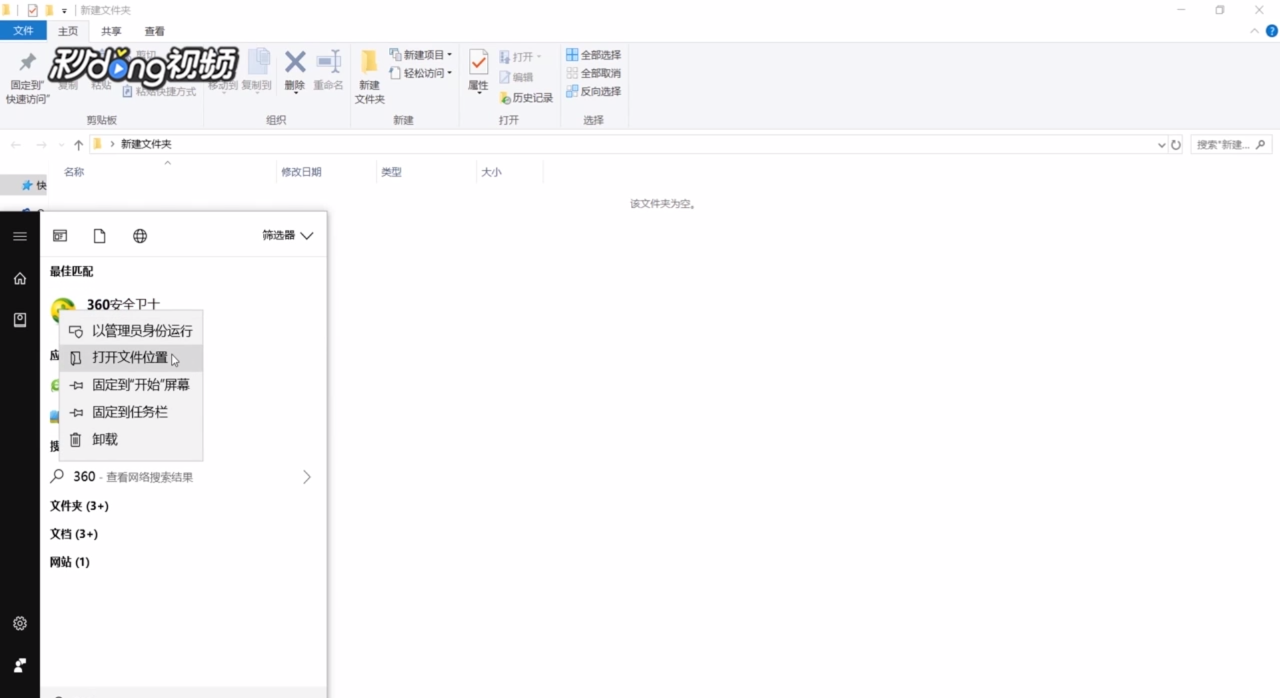Click Invert selection (反向选择)

pos(594,91)
